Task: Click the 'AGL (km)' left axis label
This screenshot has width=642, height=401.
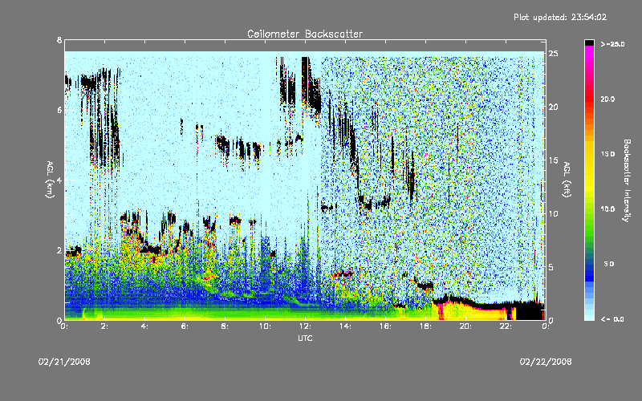Action: click(50, 180)
